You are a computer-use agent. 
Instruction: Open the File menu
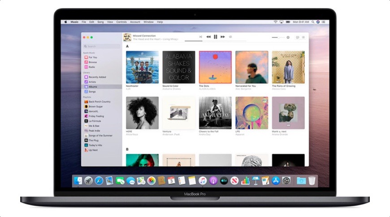click(x=84, y=22)
